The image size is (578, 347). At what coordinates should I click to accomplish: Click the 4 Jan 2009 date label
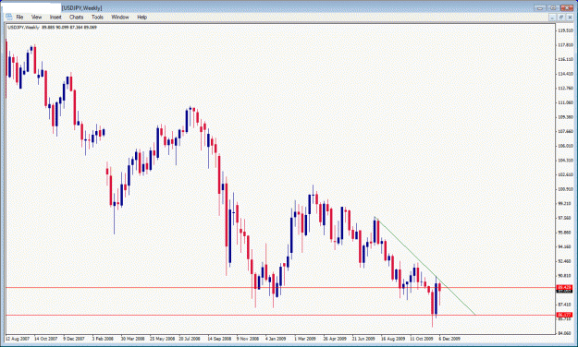(276, 339)
